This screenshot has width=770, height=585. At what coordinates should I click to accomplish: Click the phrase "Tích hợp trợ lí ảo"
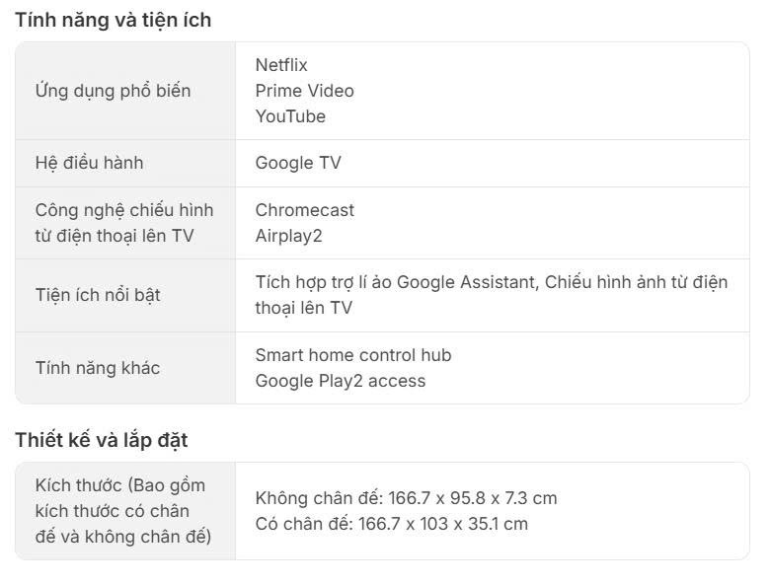[x=323, y=282]
